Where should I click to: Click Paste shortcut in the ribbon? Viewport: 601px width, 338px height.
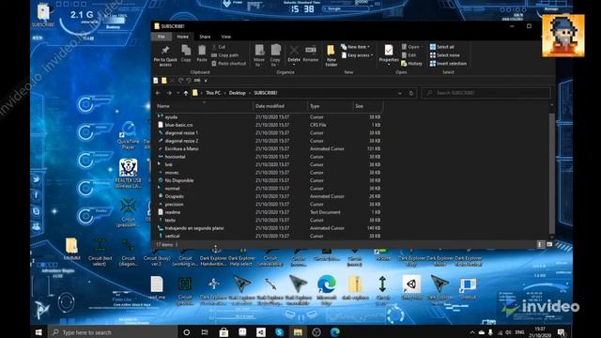point(229,64)
